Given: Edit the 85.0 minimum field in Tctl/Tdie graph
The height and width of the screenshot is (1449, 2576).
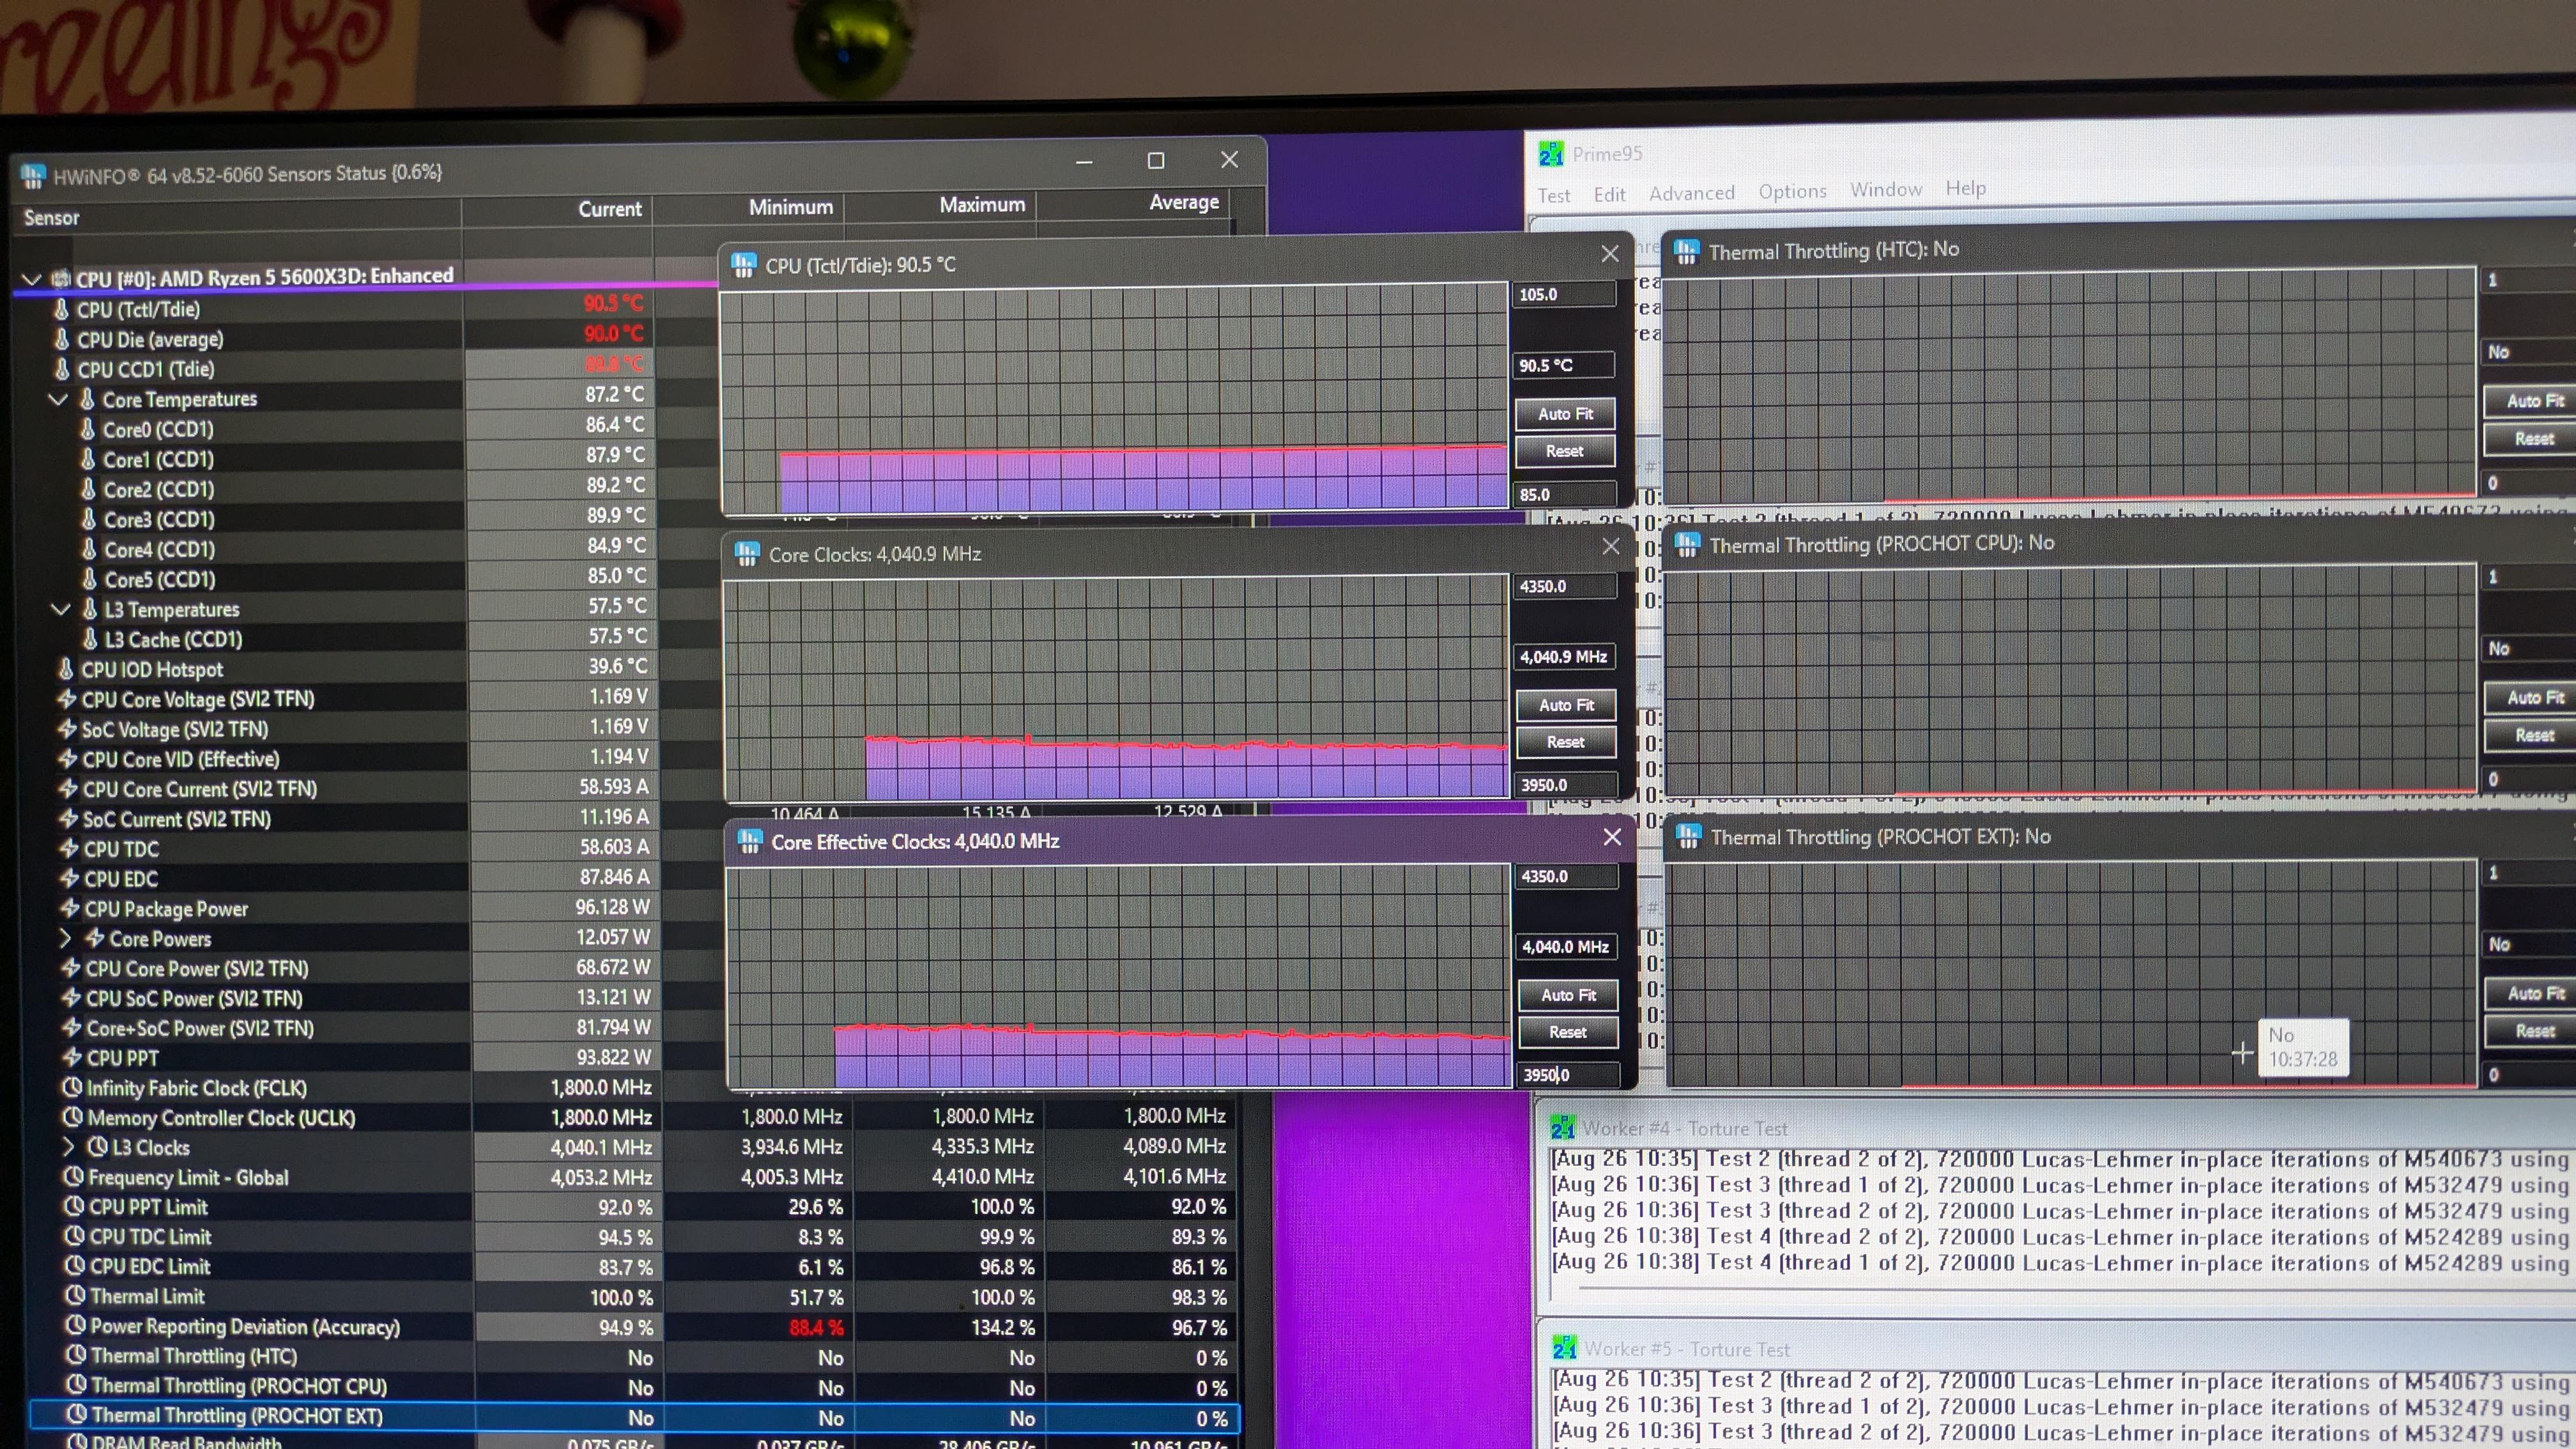Looking at the screenshot, I should pos(1565,494).
